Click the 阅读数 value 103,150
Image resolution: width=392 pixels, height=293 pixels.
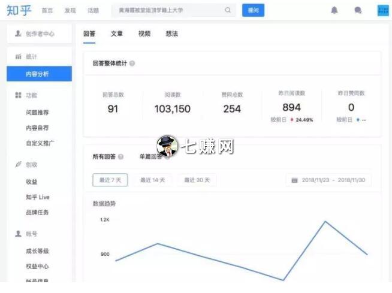pos(173,109)
